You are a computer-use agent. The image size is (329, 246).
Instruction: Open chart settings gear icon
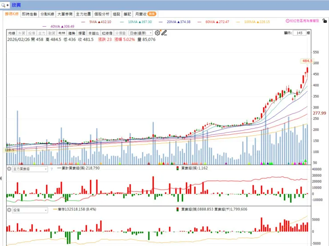coord(157,33)
